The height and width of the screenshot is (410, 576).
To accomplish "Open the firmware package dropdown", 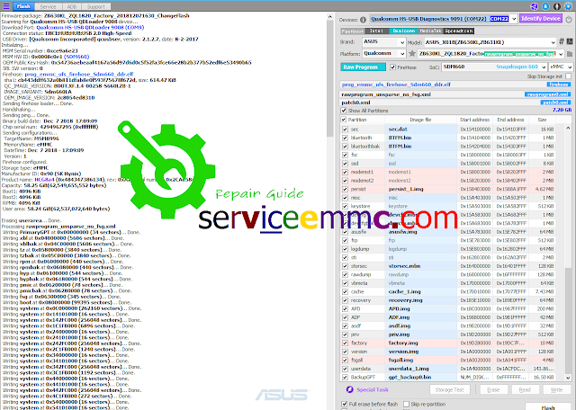I will point(490,54).
